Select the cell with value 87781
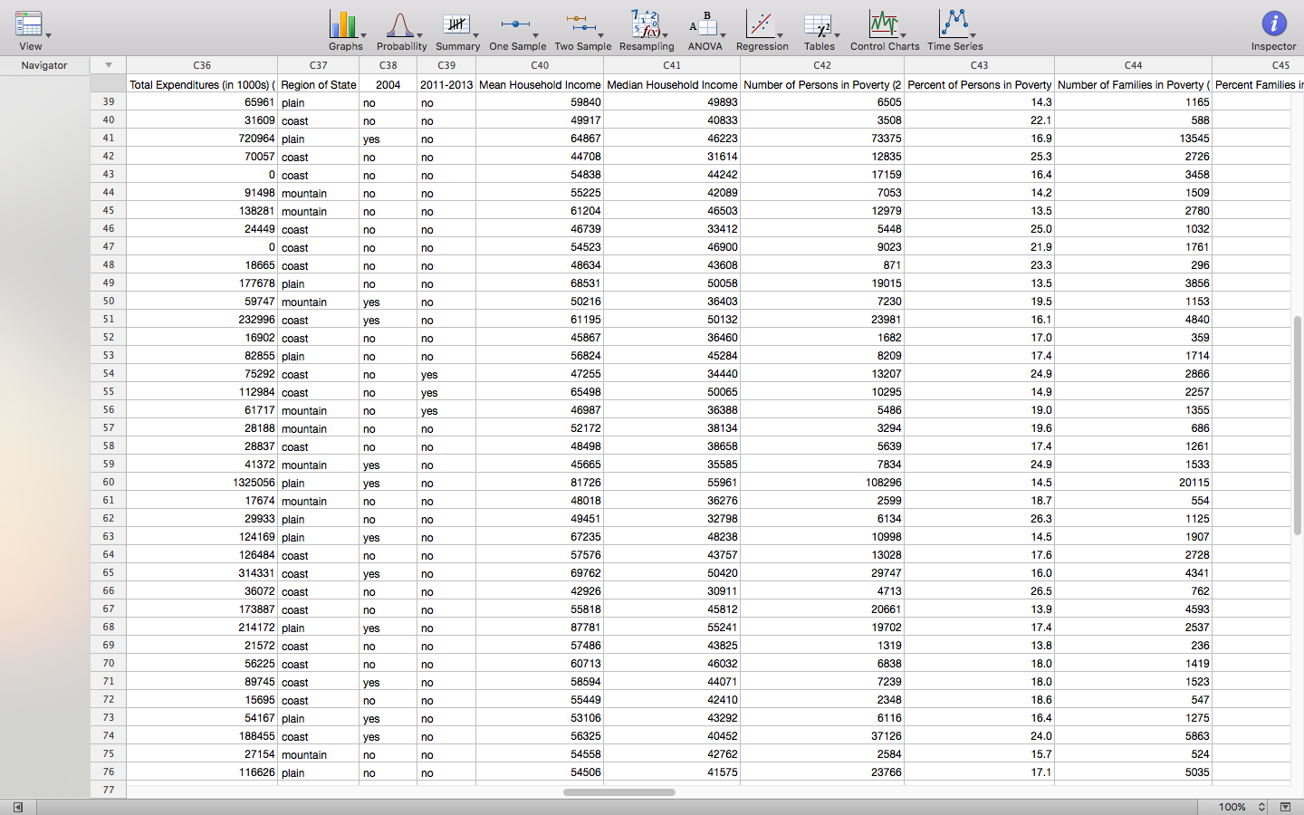The height and width of the screenshot is (815, 1304). (540, 628)
